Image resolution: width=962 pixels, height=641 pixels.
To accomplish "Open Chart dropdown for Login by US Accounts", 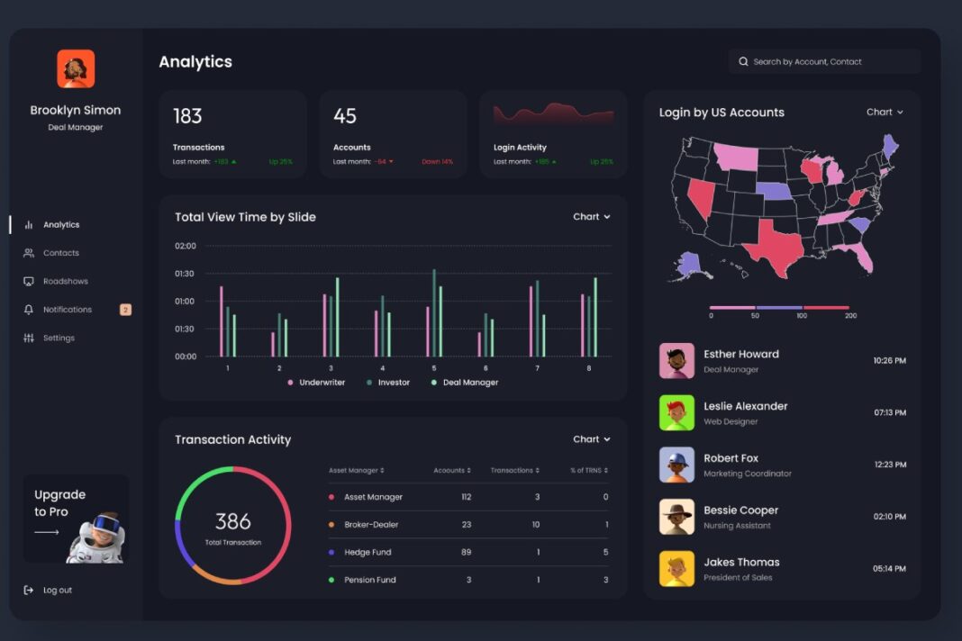I will [x=885, y=113].
